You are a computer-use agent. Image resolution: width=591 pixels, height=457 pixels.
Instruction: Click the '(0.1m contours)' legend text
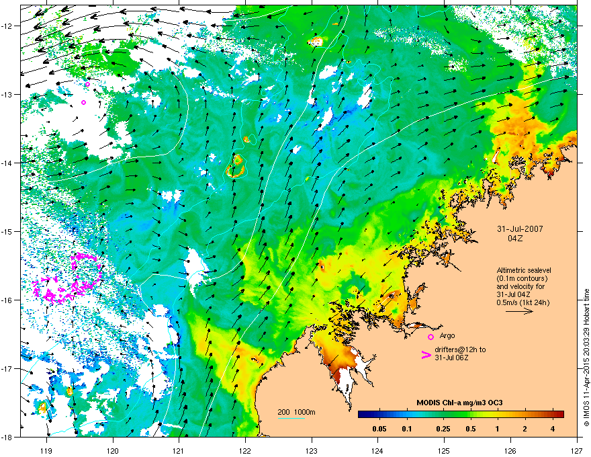coord(522,278)
